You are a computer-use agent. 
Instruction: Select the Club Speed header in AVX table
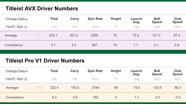[178, 20]
